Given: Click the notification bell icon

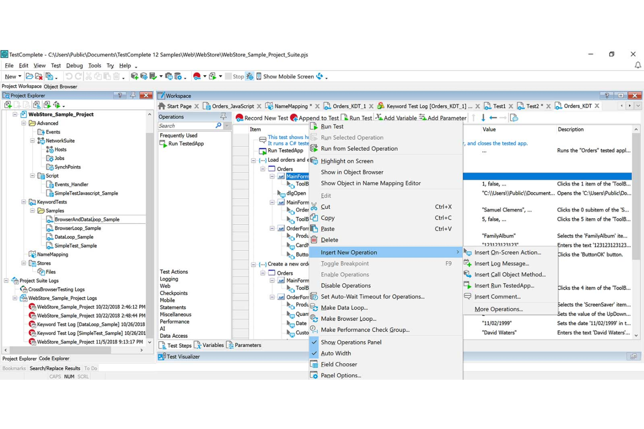Looking at the screenshot, I should point(638,65).
